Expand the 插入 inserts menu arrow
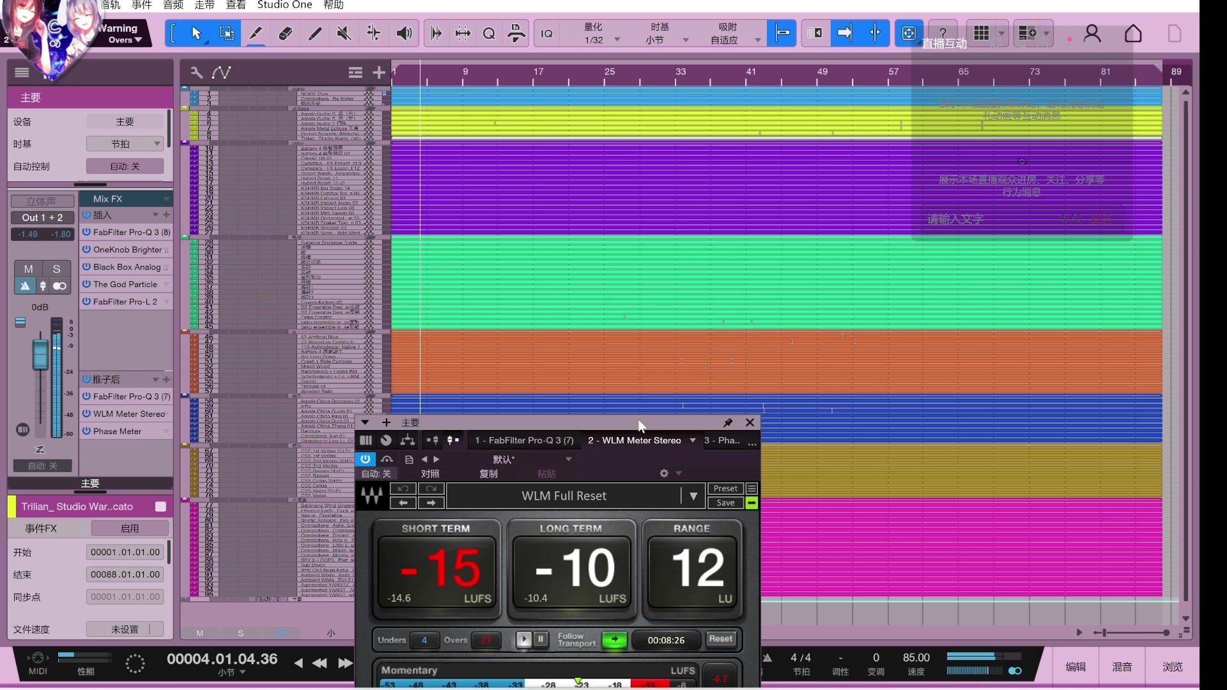1227x690 pixels. (x=155, y=215)
